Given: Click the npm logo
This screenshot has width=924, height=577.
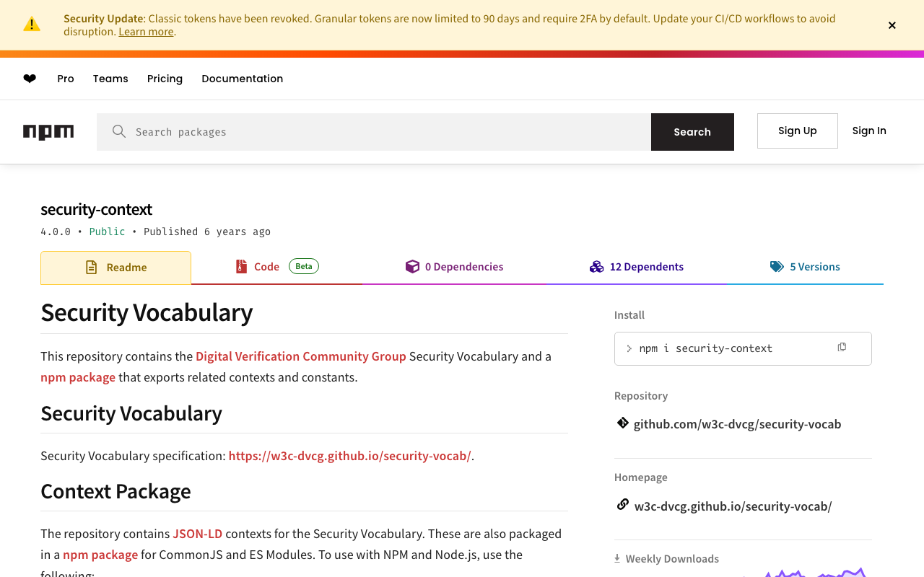Looking at the screenshot, I should [48, 131].
